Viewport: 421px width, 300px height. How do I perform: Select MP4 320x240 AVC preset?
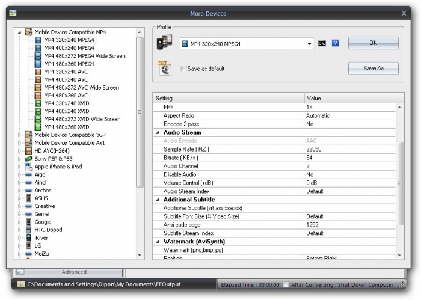pos(66,72)
